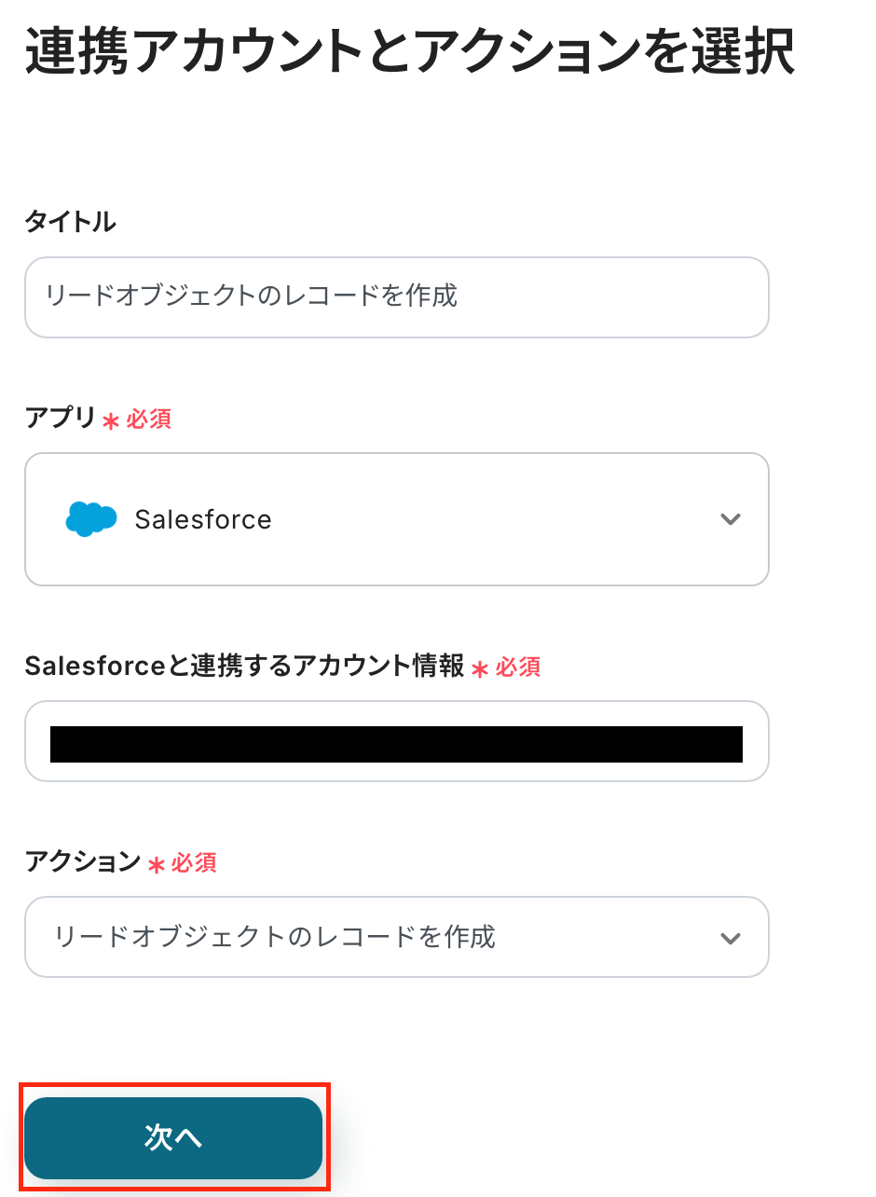Open the アクション dropdown chevron
The height and width of the screenshot is (1197, 876).
(x=730, y=938)
